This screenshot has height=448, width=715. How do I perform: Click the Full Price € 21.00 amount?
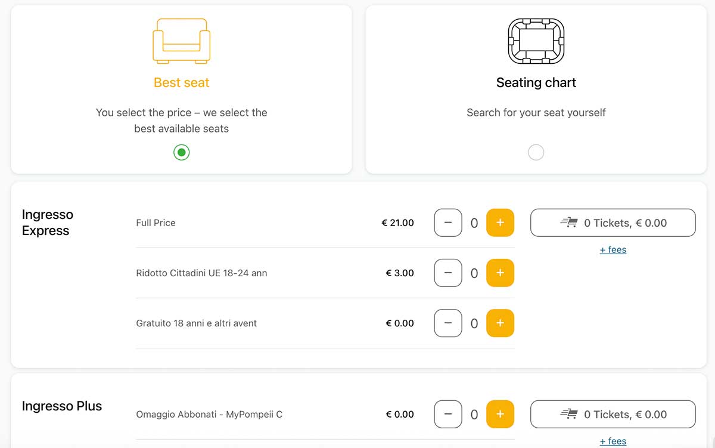coord(397,223)
